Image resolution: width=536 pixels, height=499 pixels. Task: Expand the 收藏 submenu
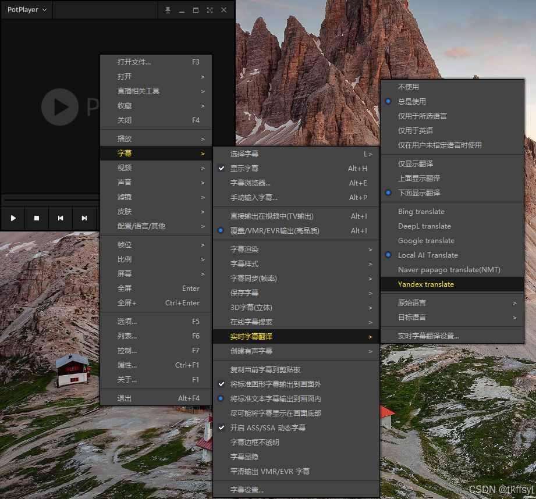(156, 106)
